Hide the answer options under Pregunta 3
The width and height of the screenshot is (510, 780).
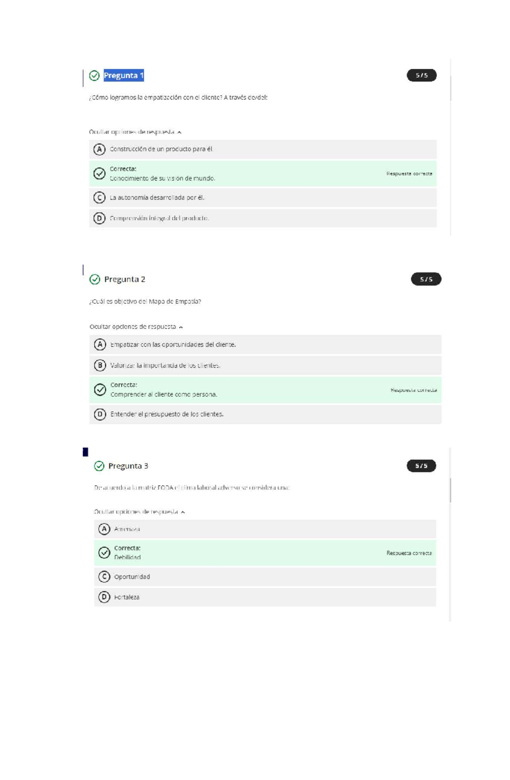pyautogui.click(x=139, y=512)
